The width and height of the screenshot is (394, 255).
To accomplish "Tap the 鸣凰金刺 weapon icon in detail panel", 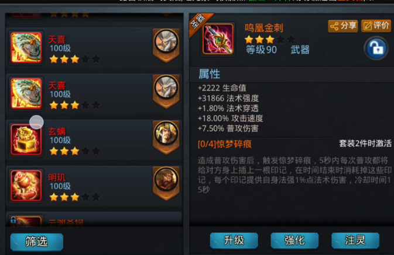I will pos(218,39).
